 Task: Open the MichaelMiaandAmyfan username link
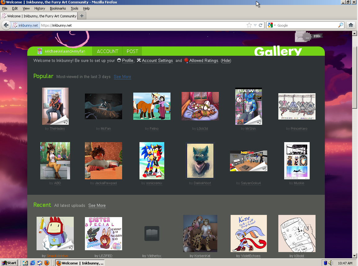point(65,51)
